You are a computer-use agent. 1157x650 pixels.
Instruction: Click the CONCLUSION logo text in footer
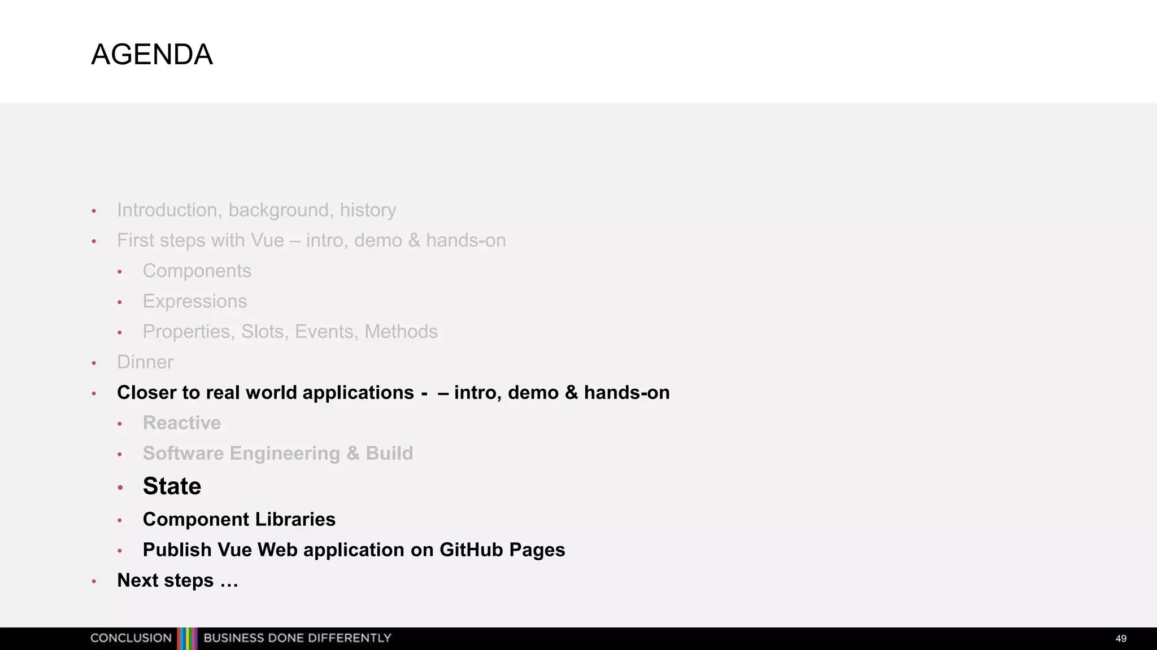131,638
